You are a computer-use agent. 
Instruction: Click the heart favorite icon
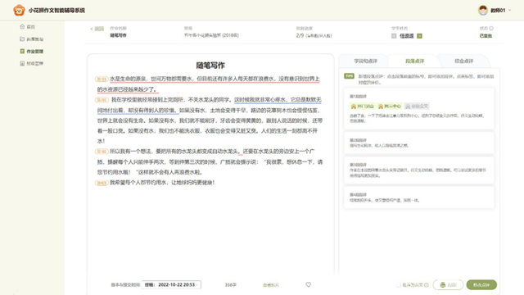click(308, 284)
